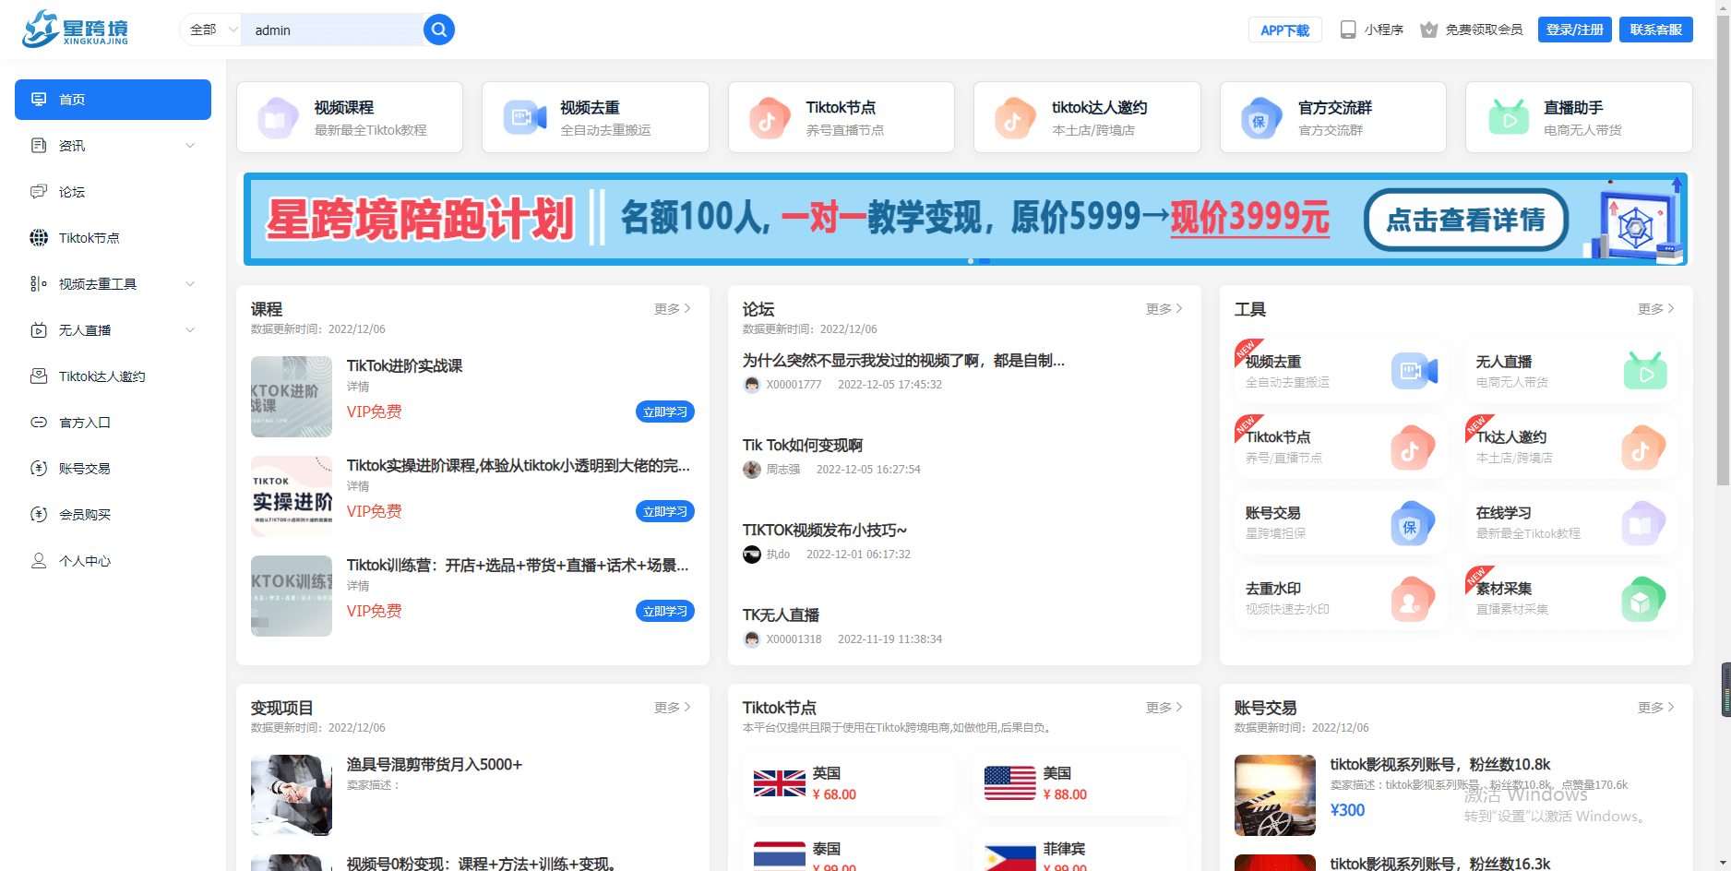The width and height of the screenshot is (1731, 871).
Task: Click the 免费领取会员 crown icon
Action: (1428, 30)
